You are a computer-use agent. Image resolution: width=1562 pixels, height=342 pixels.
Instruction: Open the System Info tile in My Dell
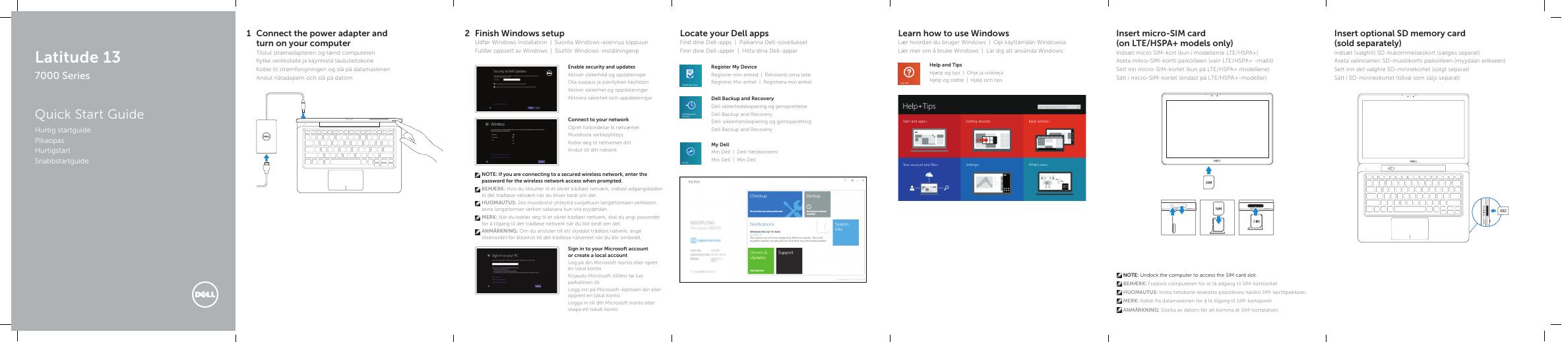846,233
